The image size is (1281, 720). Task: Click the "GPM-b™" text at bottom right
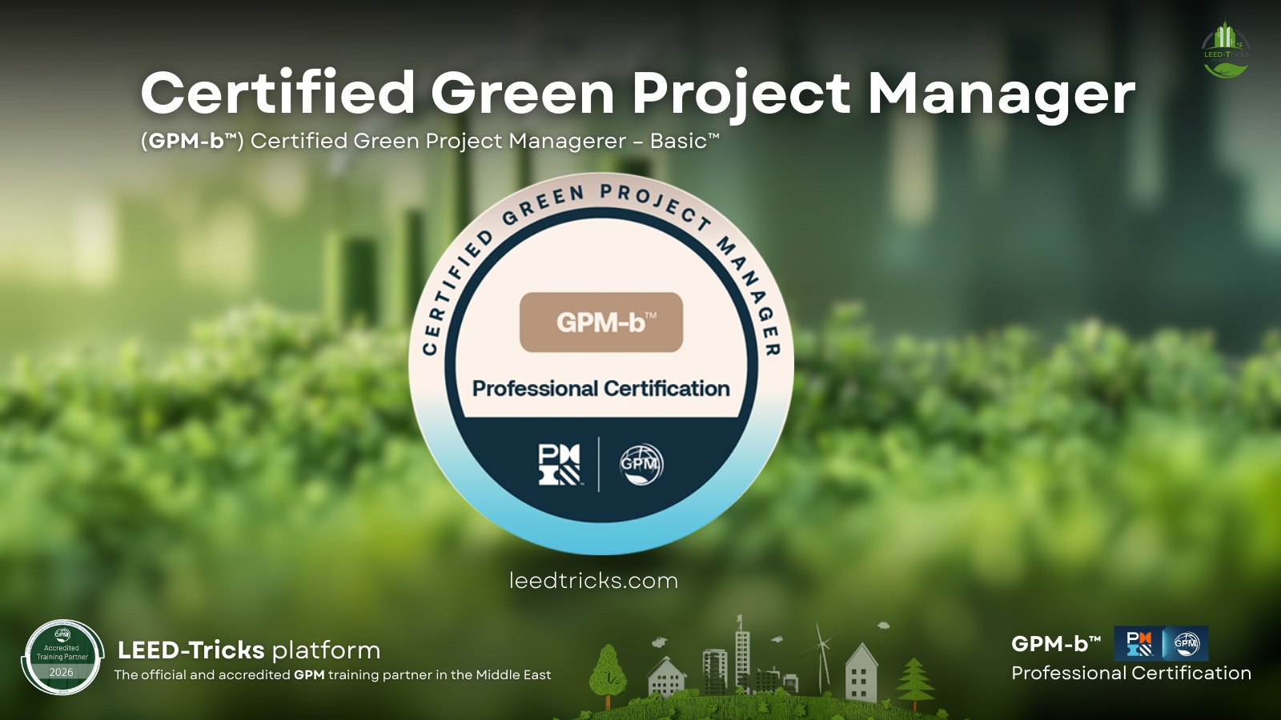[x=1055, y=644]
